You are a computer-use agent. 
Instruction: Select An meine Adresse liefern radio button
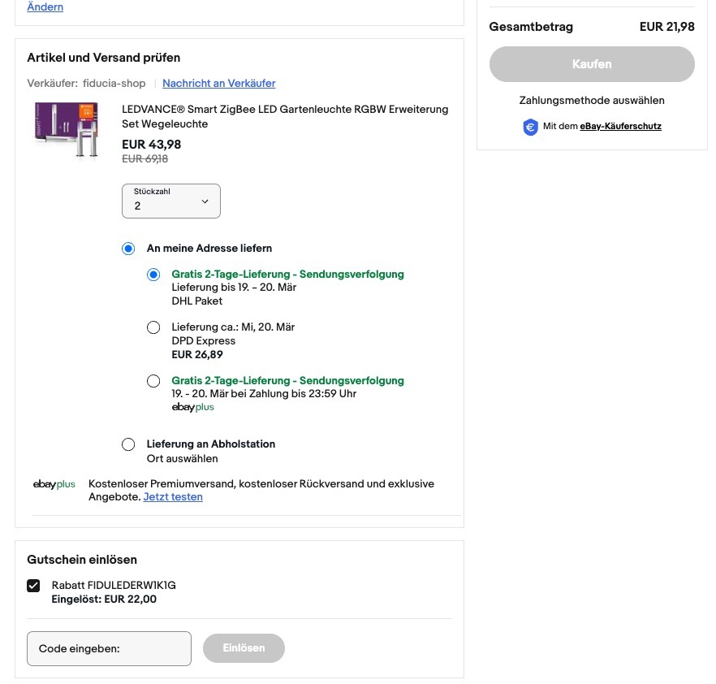click(x=128, y=249)
